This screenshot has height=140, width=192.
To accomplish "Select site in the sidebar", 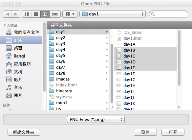I will (x=21, y=40).
